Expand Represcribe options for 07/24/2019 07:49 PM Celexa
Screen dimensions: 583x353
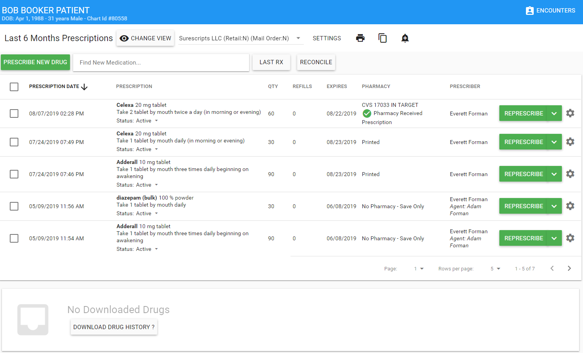pyautogui.click(x=554, y=142)
